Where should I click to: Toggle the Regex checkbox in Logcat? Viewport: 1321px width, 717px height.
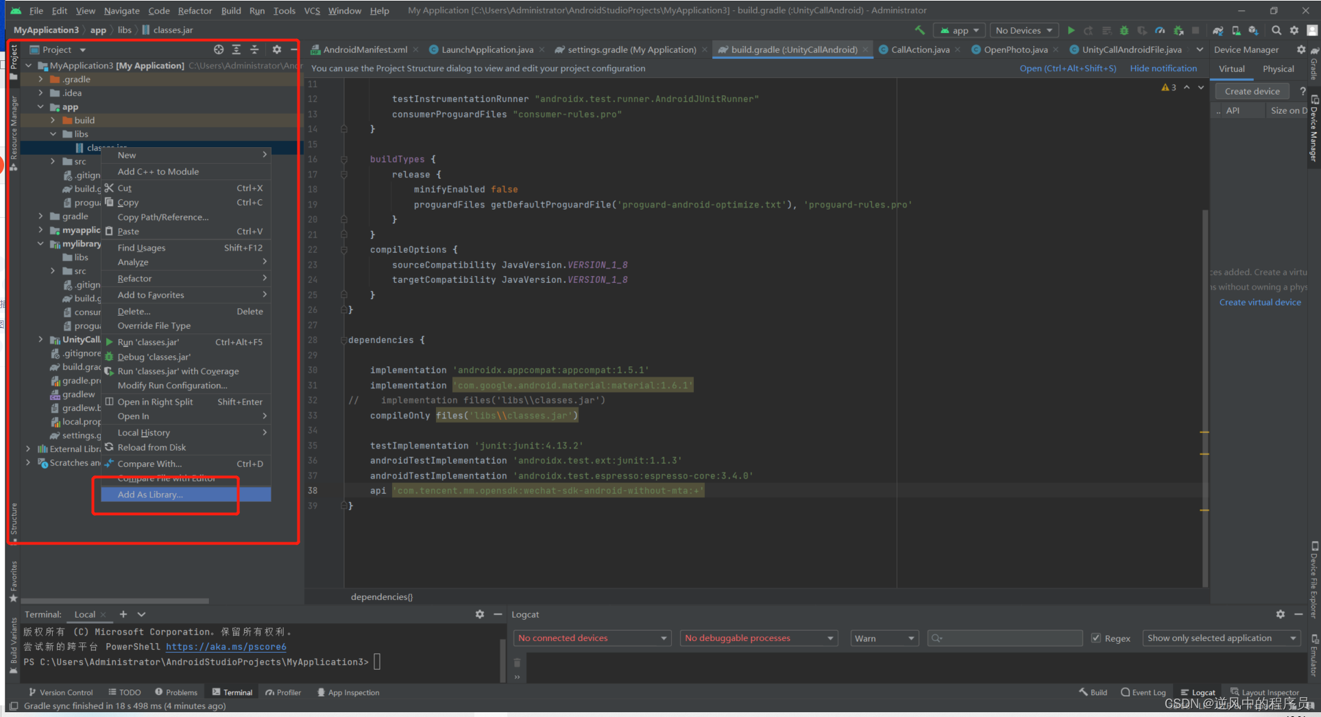(x=1096, y=638)
